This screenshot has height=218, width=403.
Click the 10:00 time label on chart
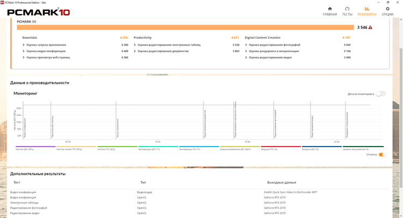pyautogui.click(x=158, y=142)
